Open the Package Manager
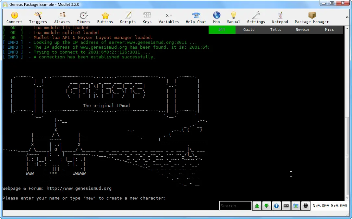352x219 pixels. pos(312,18)
